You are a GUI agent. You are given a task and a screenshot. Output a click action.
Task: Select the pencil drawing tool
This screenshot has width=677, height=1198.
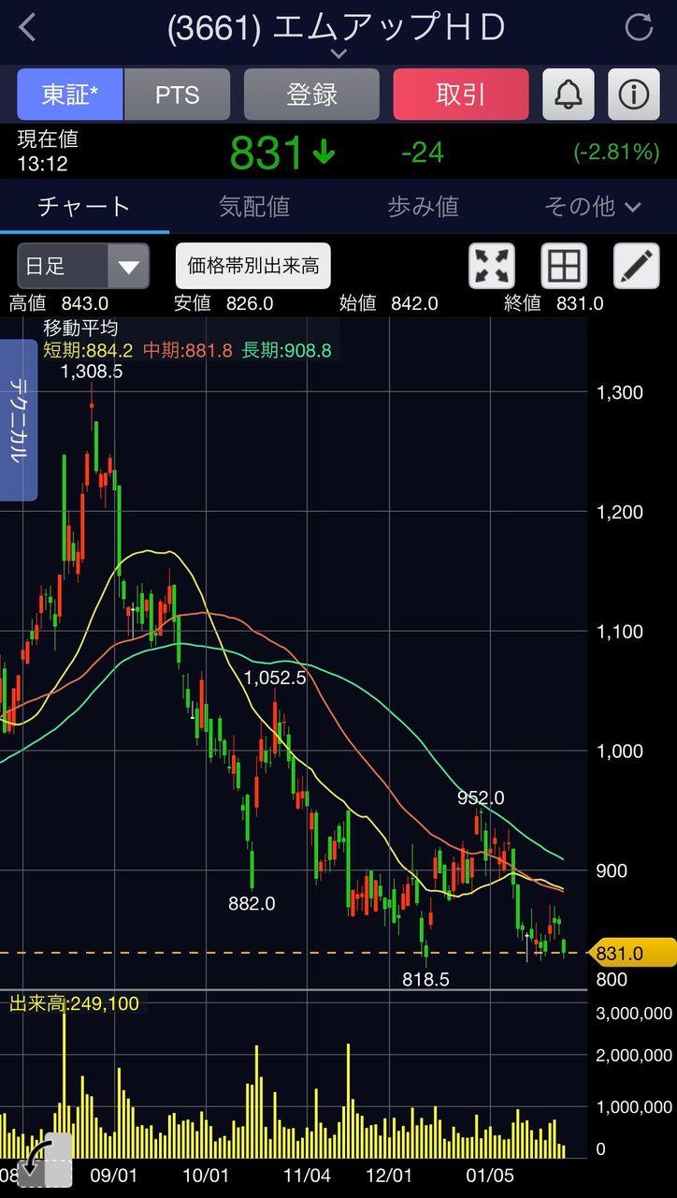pos(636,266)
